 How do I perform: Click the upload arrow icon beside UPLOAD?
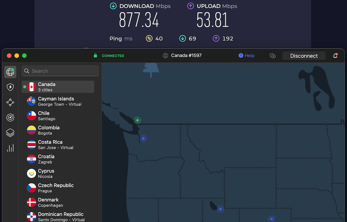191,6
